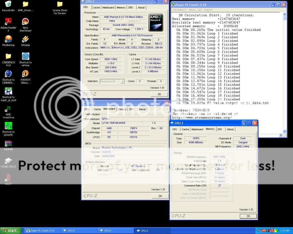Click the volume speaker tray icon
This screenshot has width=293, height=234.
[x=268, y=231]
